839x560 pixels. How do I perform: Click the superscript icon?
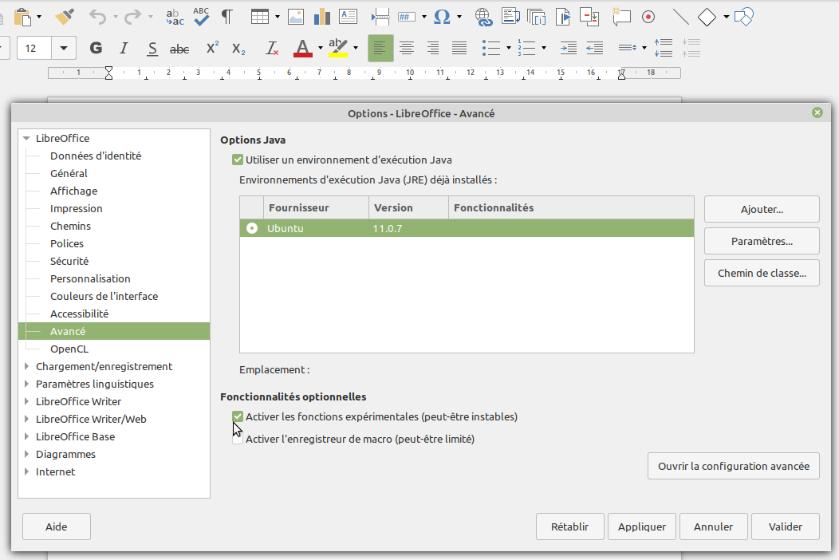pos(212,49)
